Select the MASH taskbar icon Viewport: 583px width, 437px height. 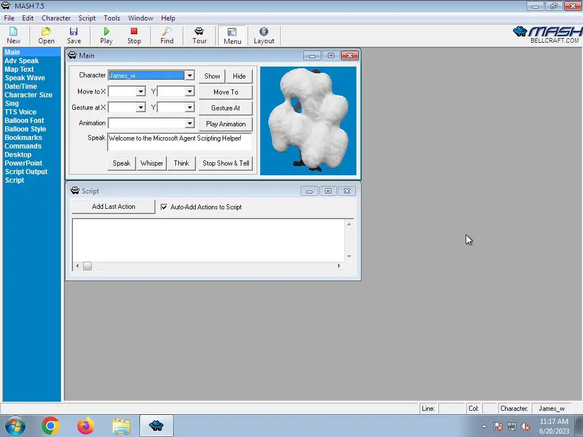156,426
